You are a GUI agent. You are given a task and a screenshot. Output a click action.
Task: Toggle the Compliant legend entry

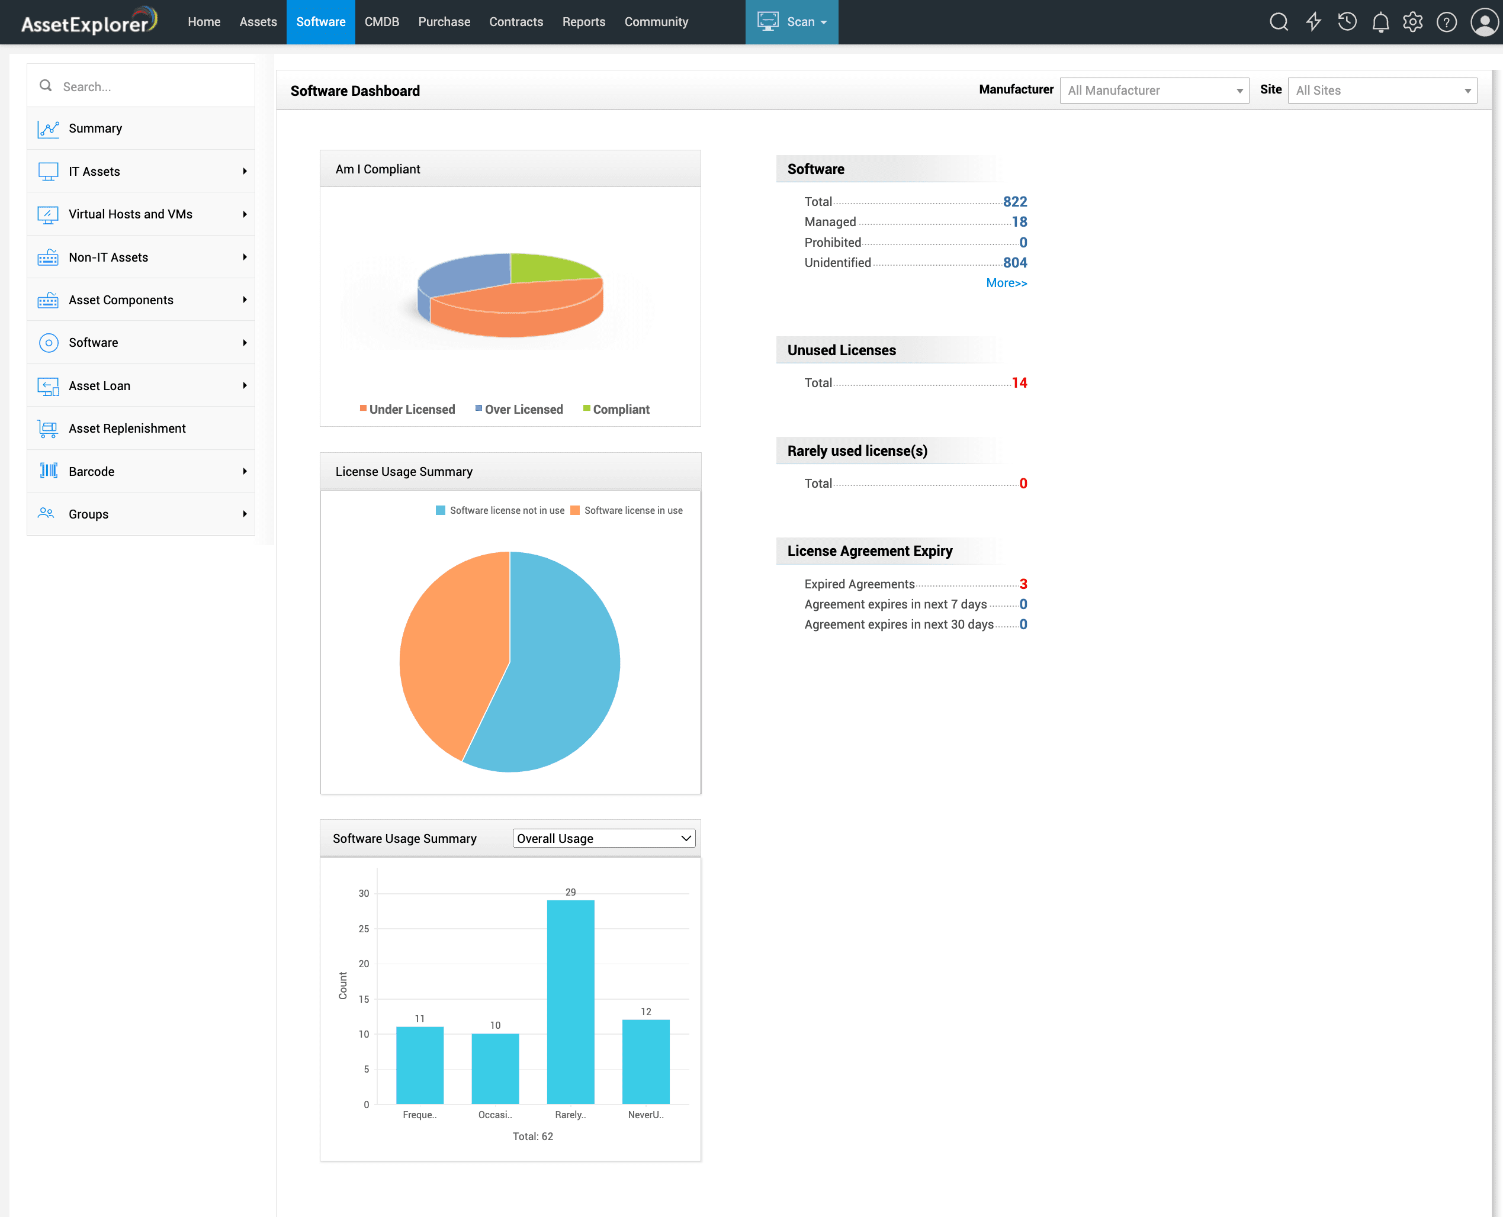[616, 410]
